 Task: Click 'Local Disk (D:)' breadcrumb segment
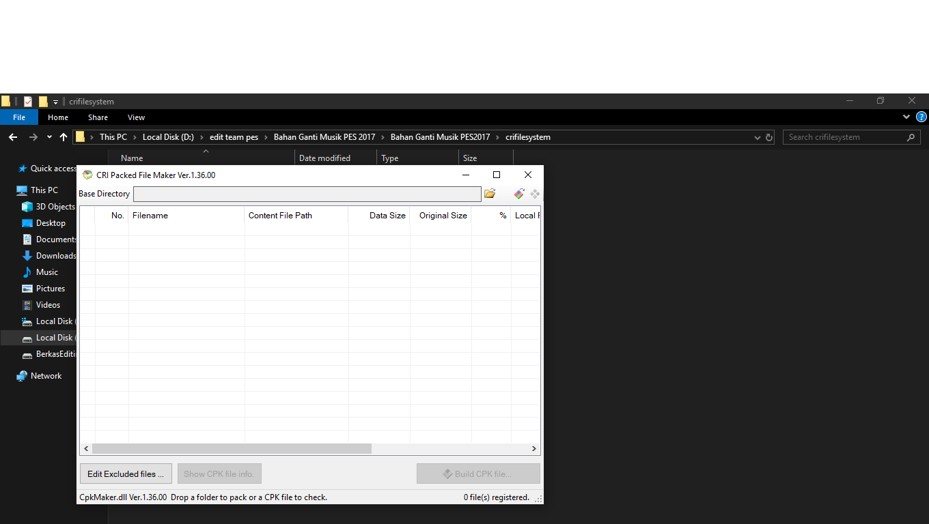pyautogui.click(x=168, y=137)
